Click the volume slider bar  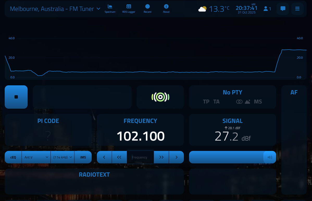(226, 157)
